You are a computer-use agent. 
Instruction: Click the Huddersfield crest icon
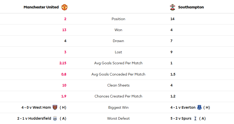(55, 118)
